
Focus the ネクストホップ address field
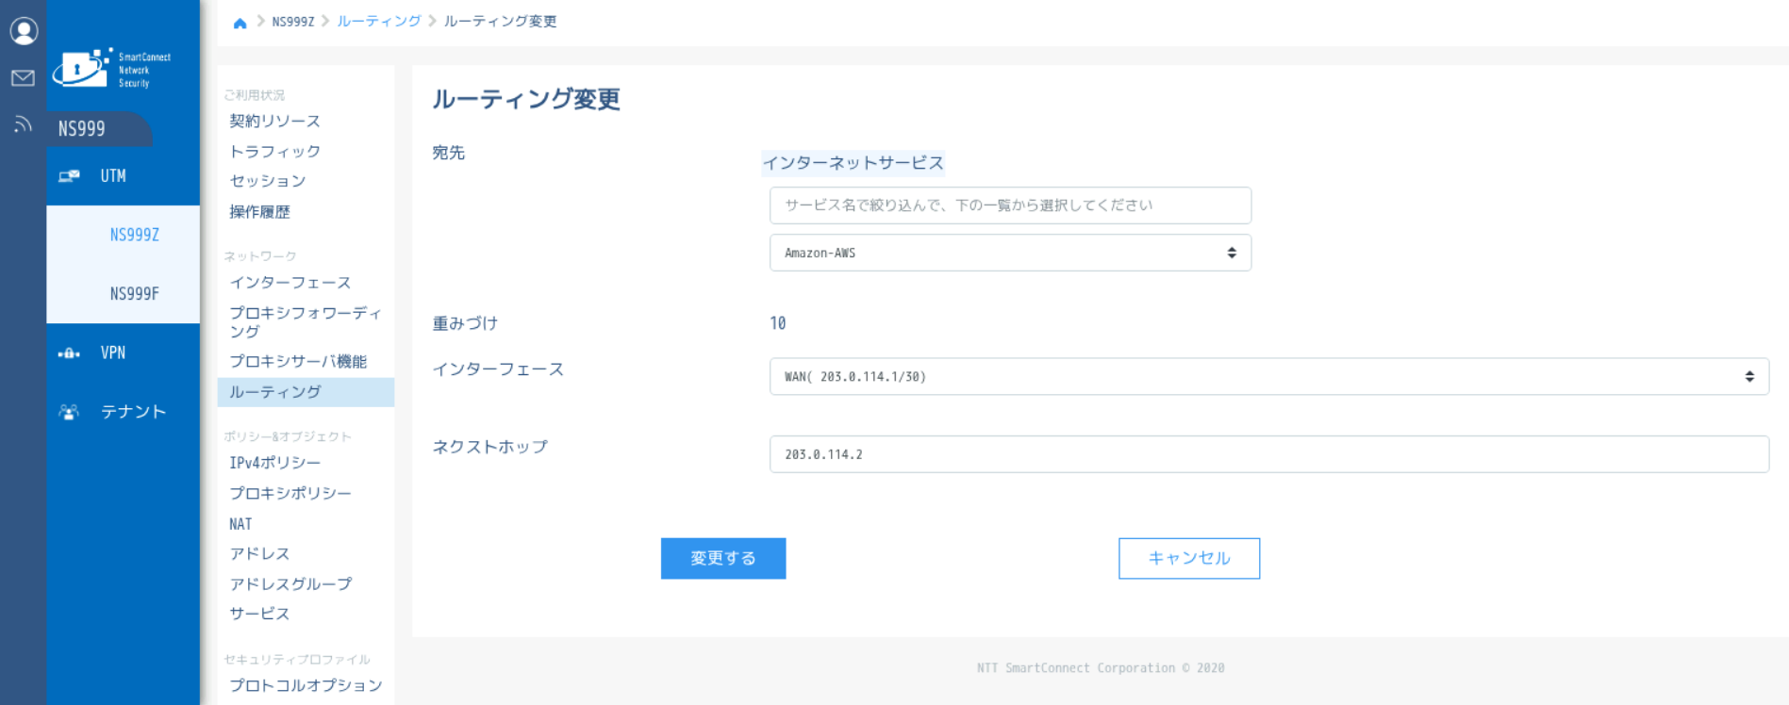click(x=1268, y=454)
